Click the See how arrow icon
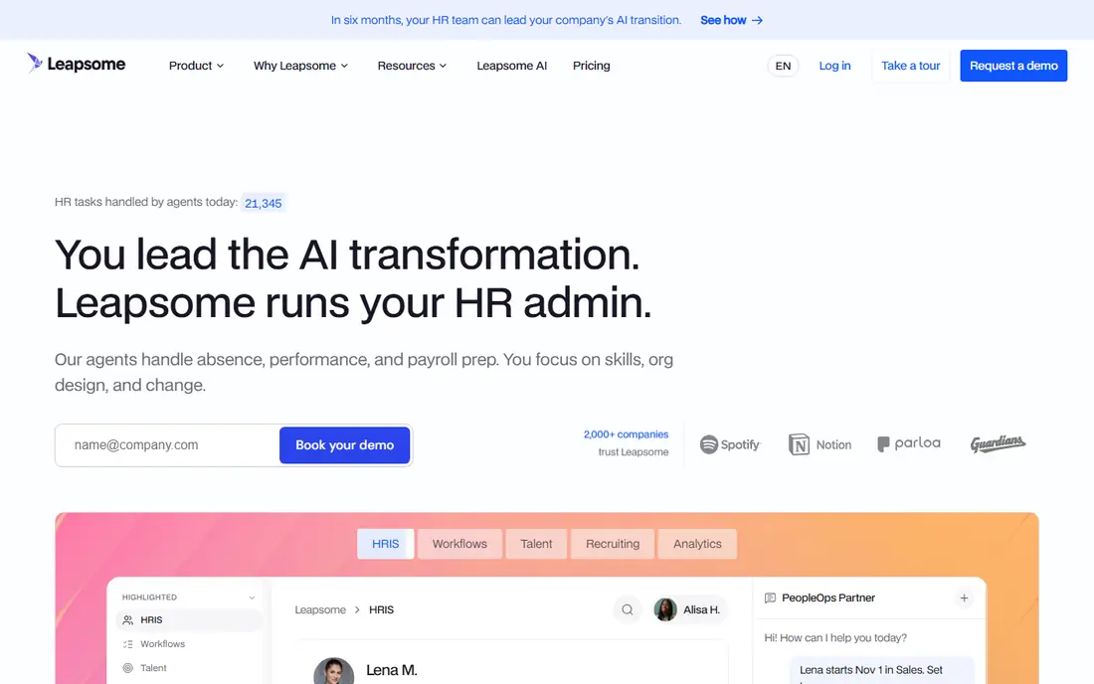This screenshot has height=684, width=1094. click(x=757, y=20)
